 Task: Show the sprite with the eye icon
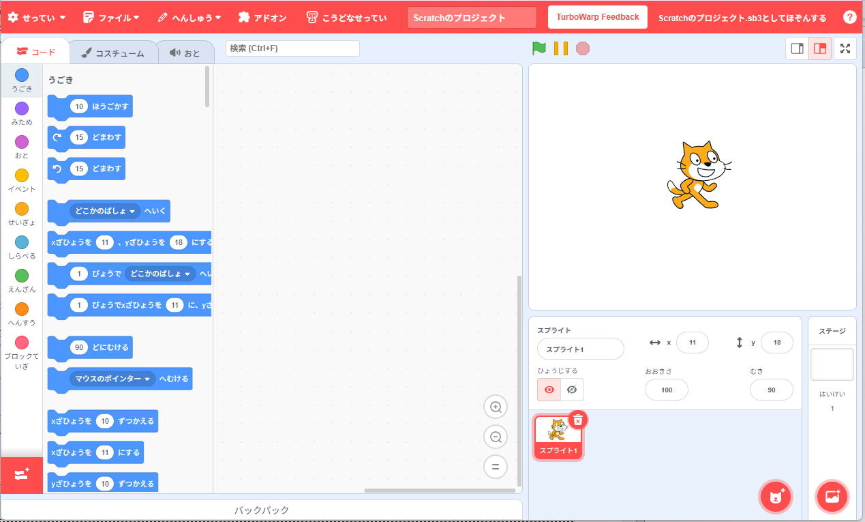pos(549,390)
